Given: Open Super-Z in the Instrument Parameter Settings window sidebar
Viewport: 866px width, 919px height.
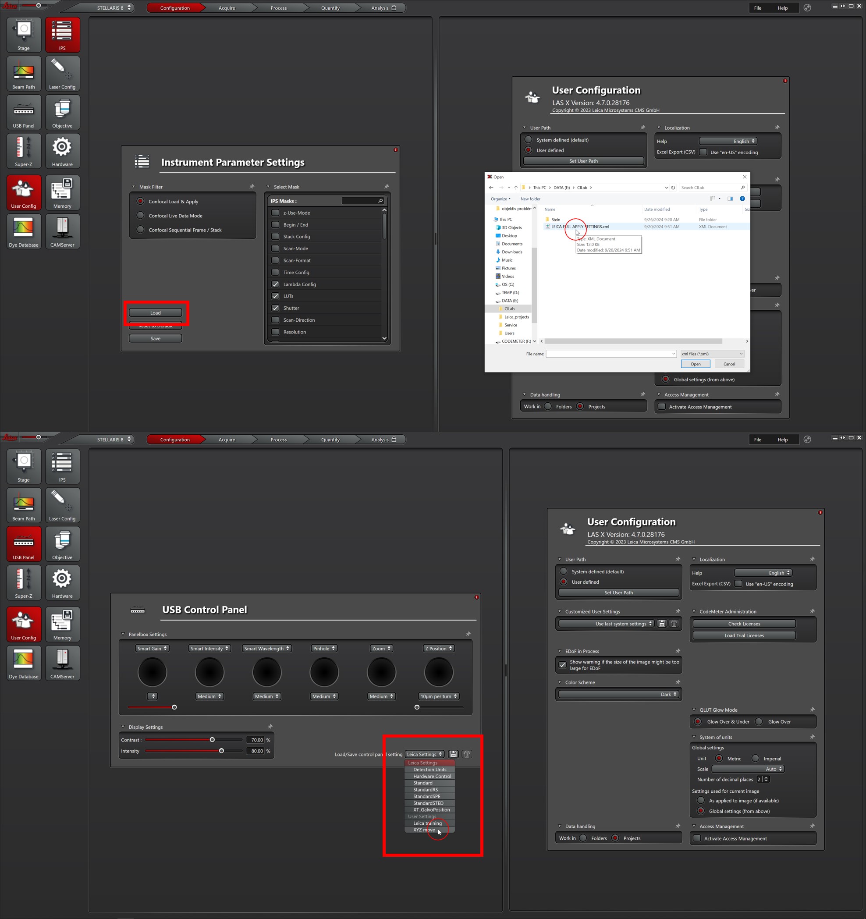Looking at the screenshot, I should coord(24,151).
